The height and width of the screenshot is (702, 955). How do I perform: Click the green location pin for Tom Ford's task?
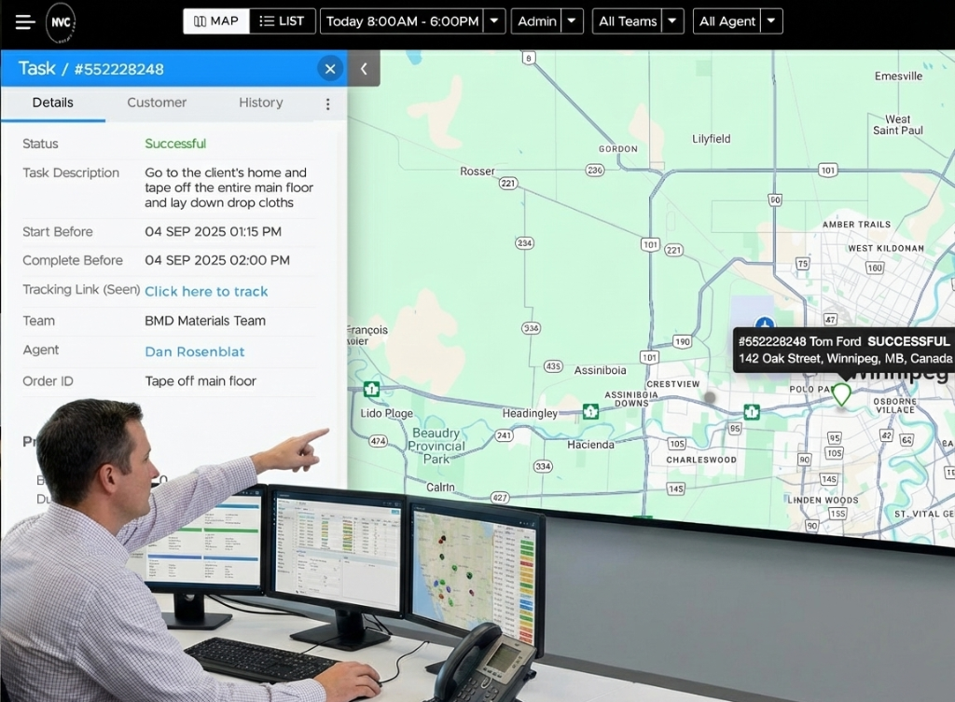coord(839,393)
